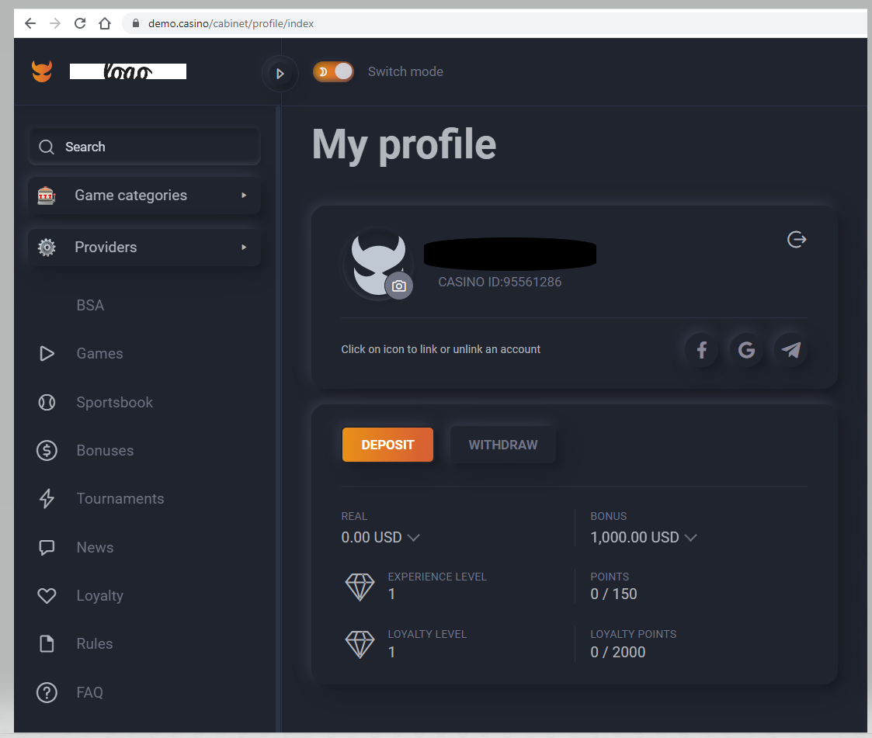Open Sportsbook from the sidebar
872x738 pixels.
click(x=114, y=402)
